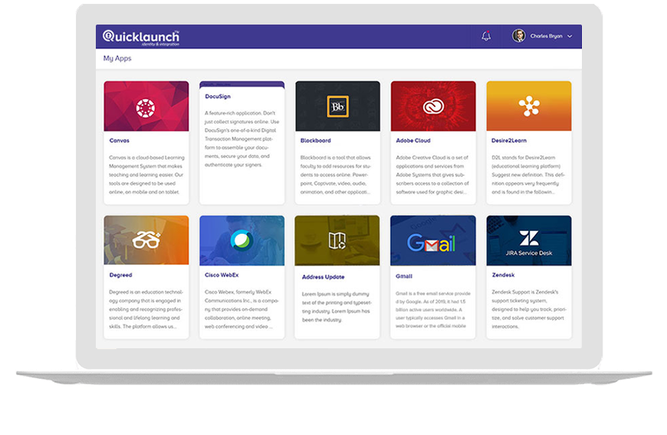Click the Cisco Webex description text

[242, 309]
